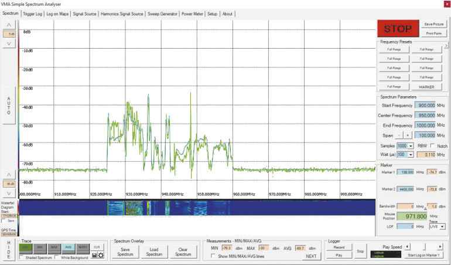The width and height of the screenshot is (451, 265).
Task: Switch to the Sweep Generator tab
Action: coord(162,13)
